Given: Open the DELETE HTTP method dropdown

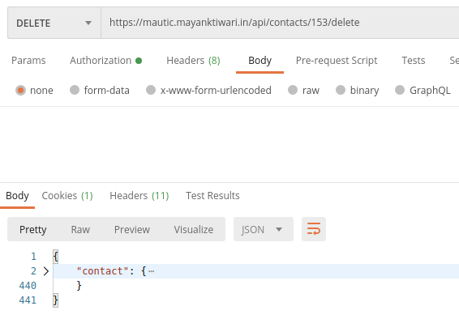Looking at the screenshot, I should (54, 23).
